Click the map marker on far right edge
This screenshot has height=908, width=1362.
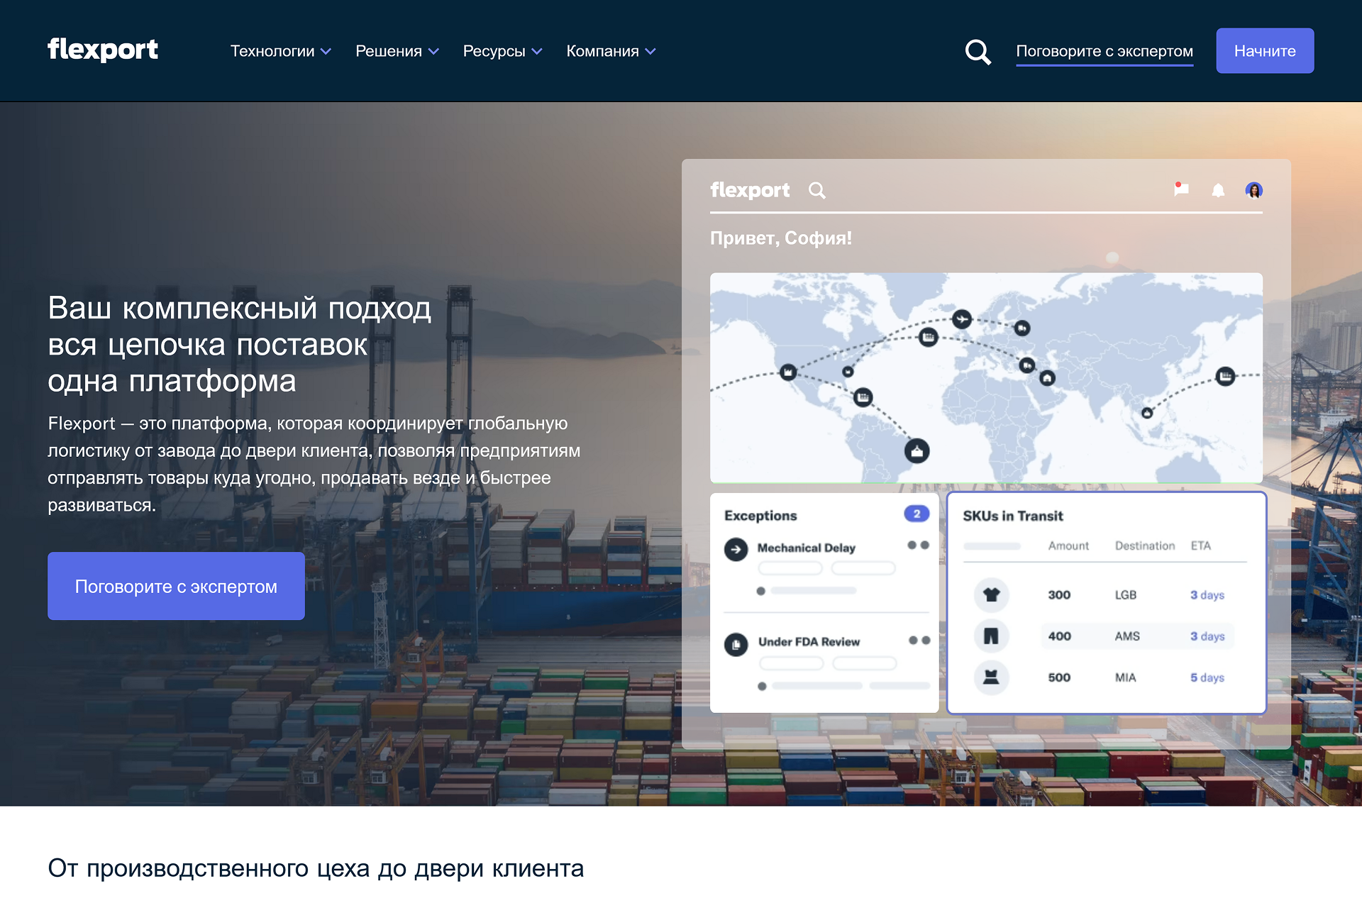coord(1225,376)
